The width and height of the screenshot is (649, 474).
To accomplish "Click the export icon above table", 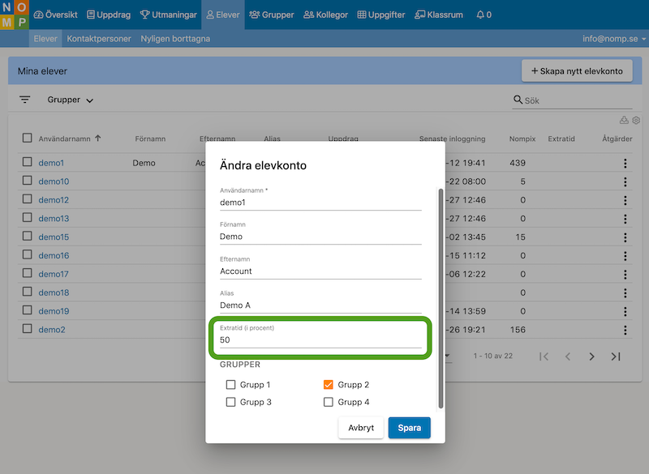I will coord(624,121).
